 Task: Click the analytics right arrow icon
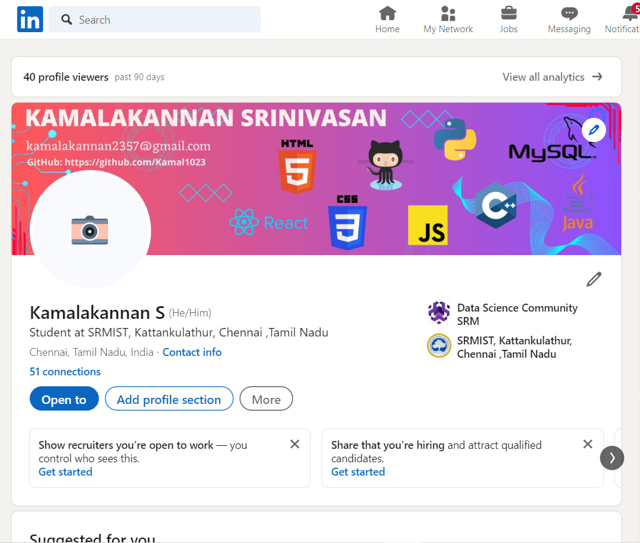[597, 77]
